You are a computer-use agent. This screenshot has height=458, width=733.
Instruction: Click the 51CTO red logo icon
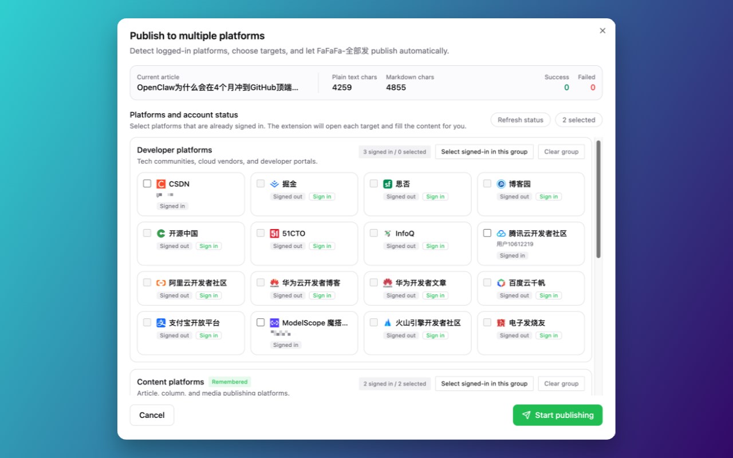[274, 233]
